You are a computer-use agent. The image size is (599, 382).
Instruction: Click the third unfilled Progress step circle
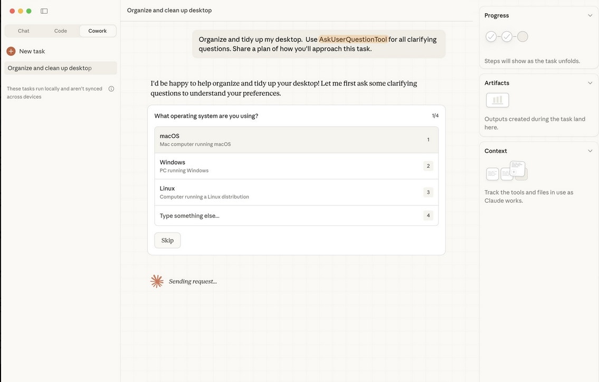pos(522,36)
